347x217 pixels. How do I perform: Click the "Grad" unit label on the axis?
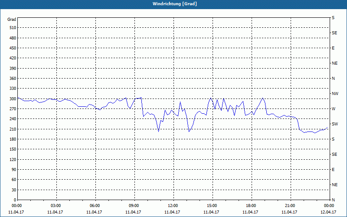point(12,20)
